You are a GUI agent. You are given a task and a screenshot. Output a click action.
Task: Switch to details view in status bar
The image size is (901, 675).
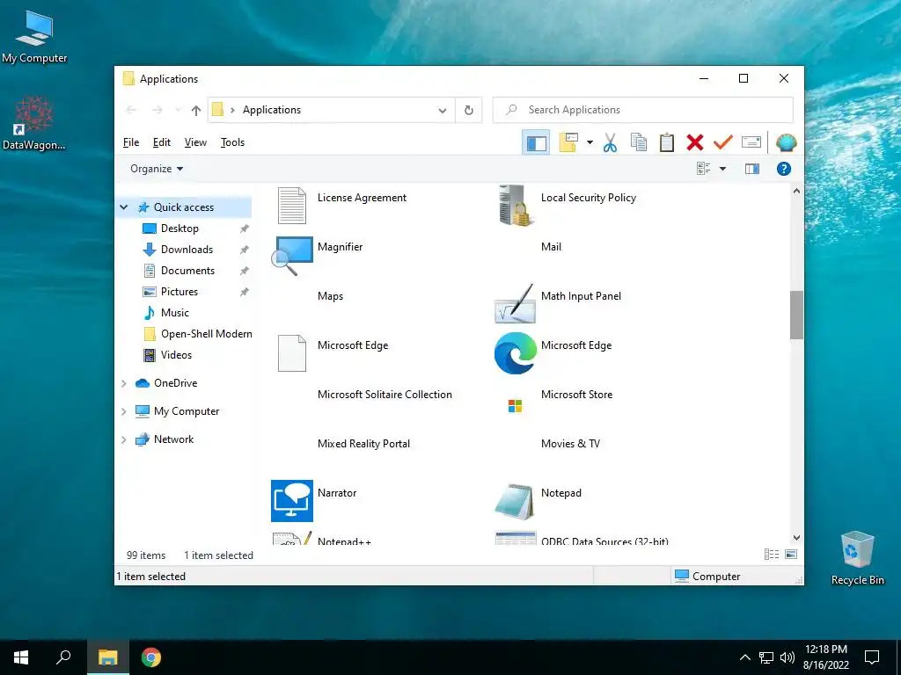click(771, 555)
